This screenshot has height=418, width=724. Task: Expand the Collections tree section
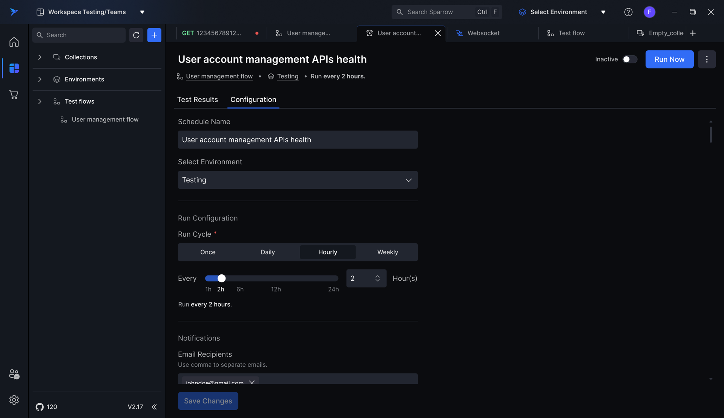point(40,57)
